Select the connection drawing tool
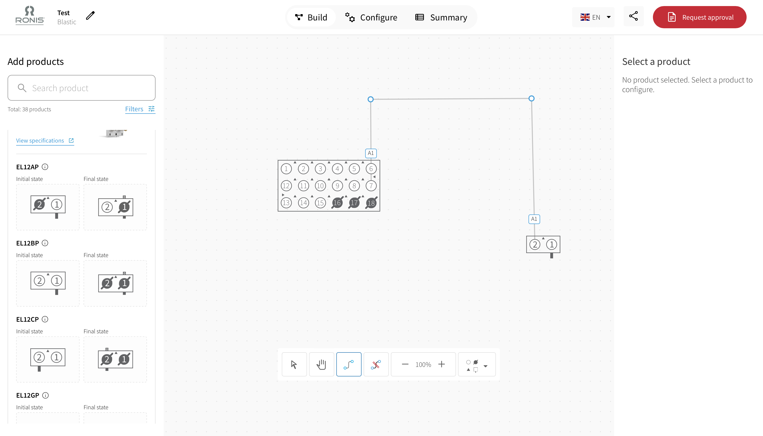 pyautogui.click(x=348, y=364)
